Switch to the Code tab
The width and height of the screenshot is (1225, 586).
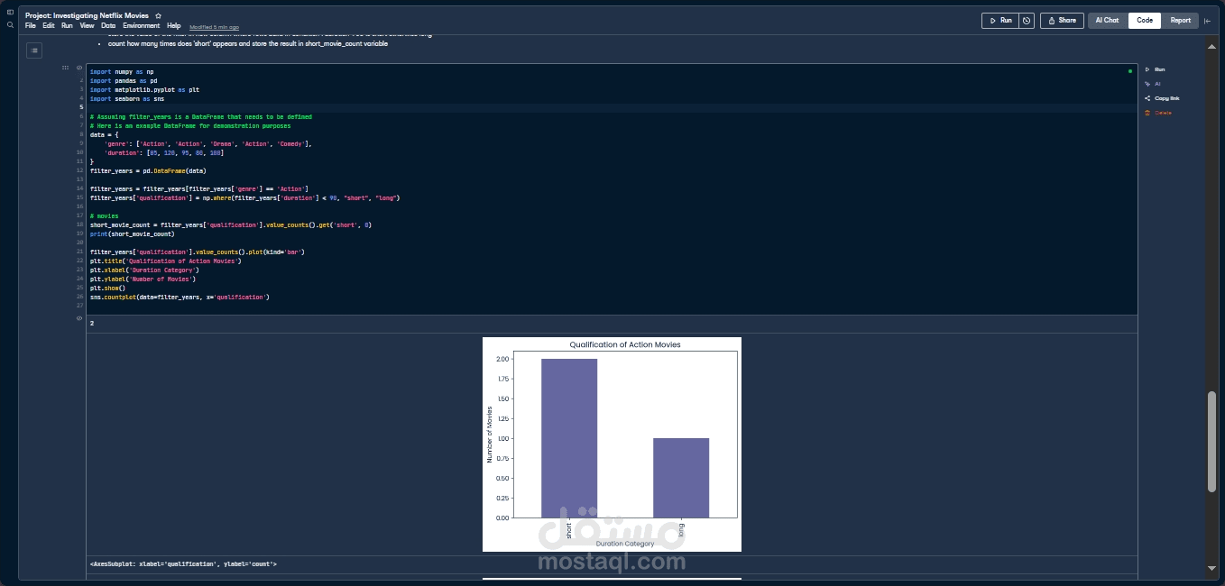1145,20
